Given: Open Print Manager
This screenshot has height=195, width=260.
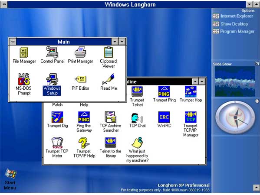Looking at the screenshot, I should pyautogui.click(x=80, y=55).
